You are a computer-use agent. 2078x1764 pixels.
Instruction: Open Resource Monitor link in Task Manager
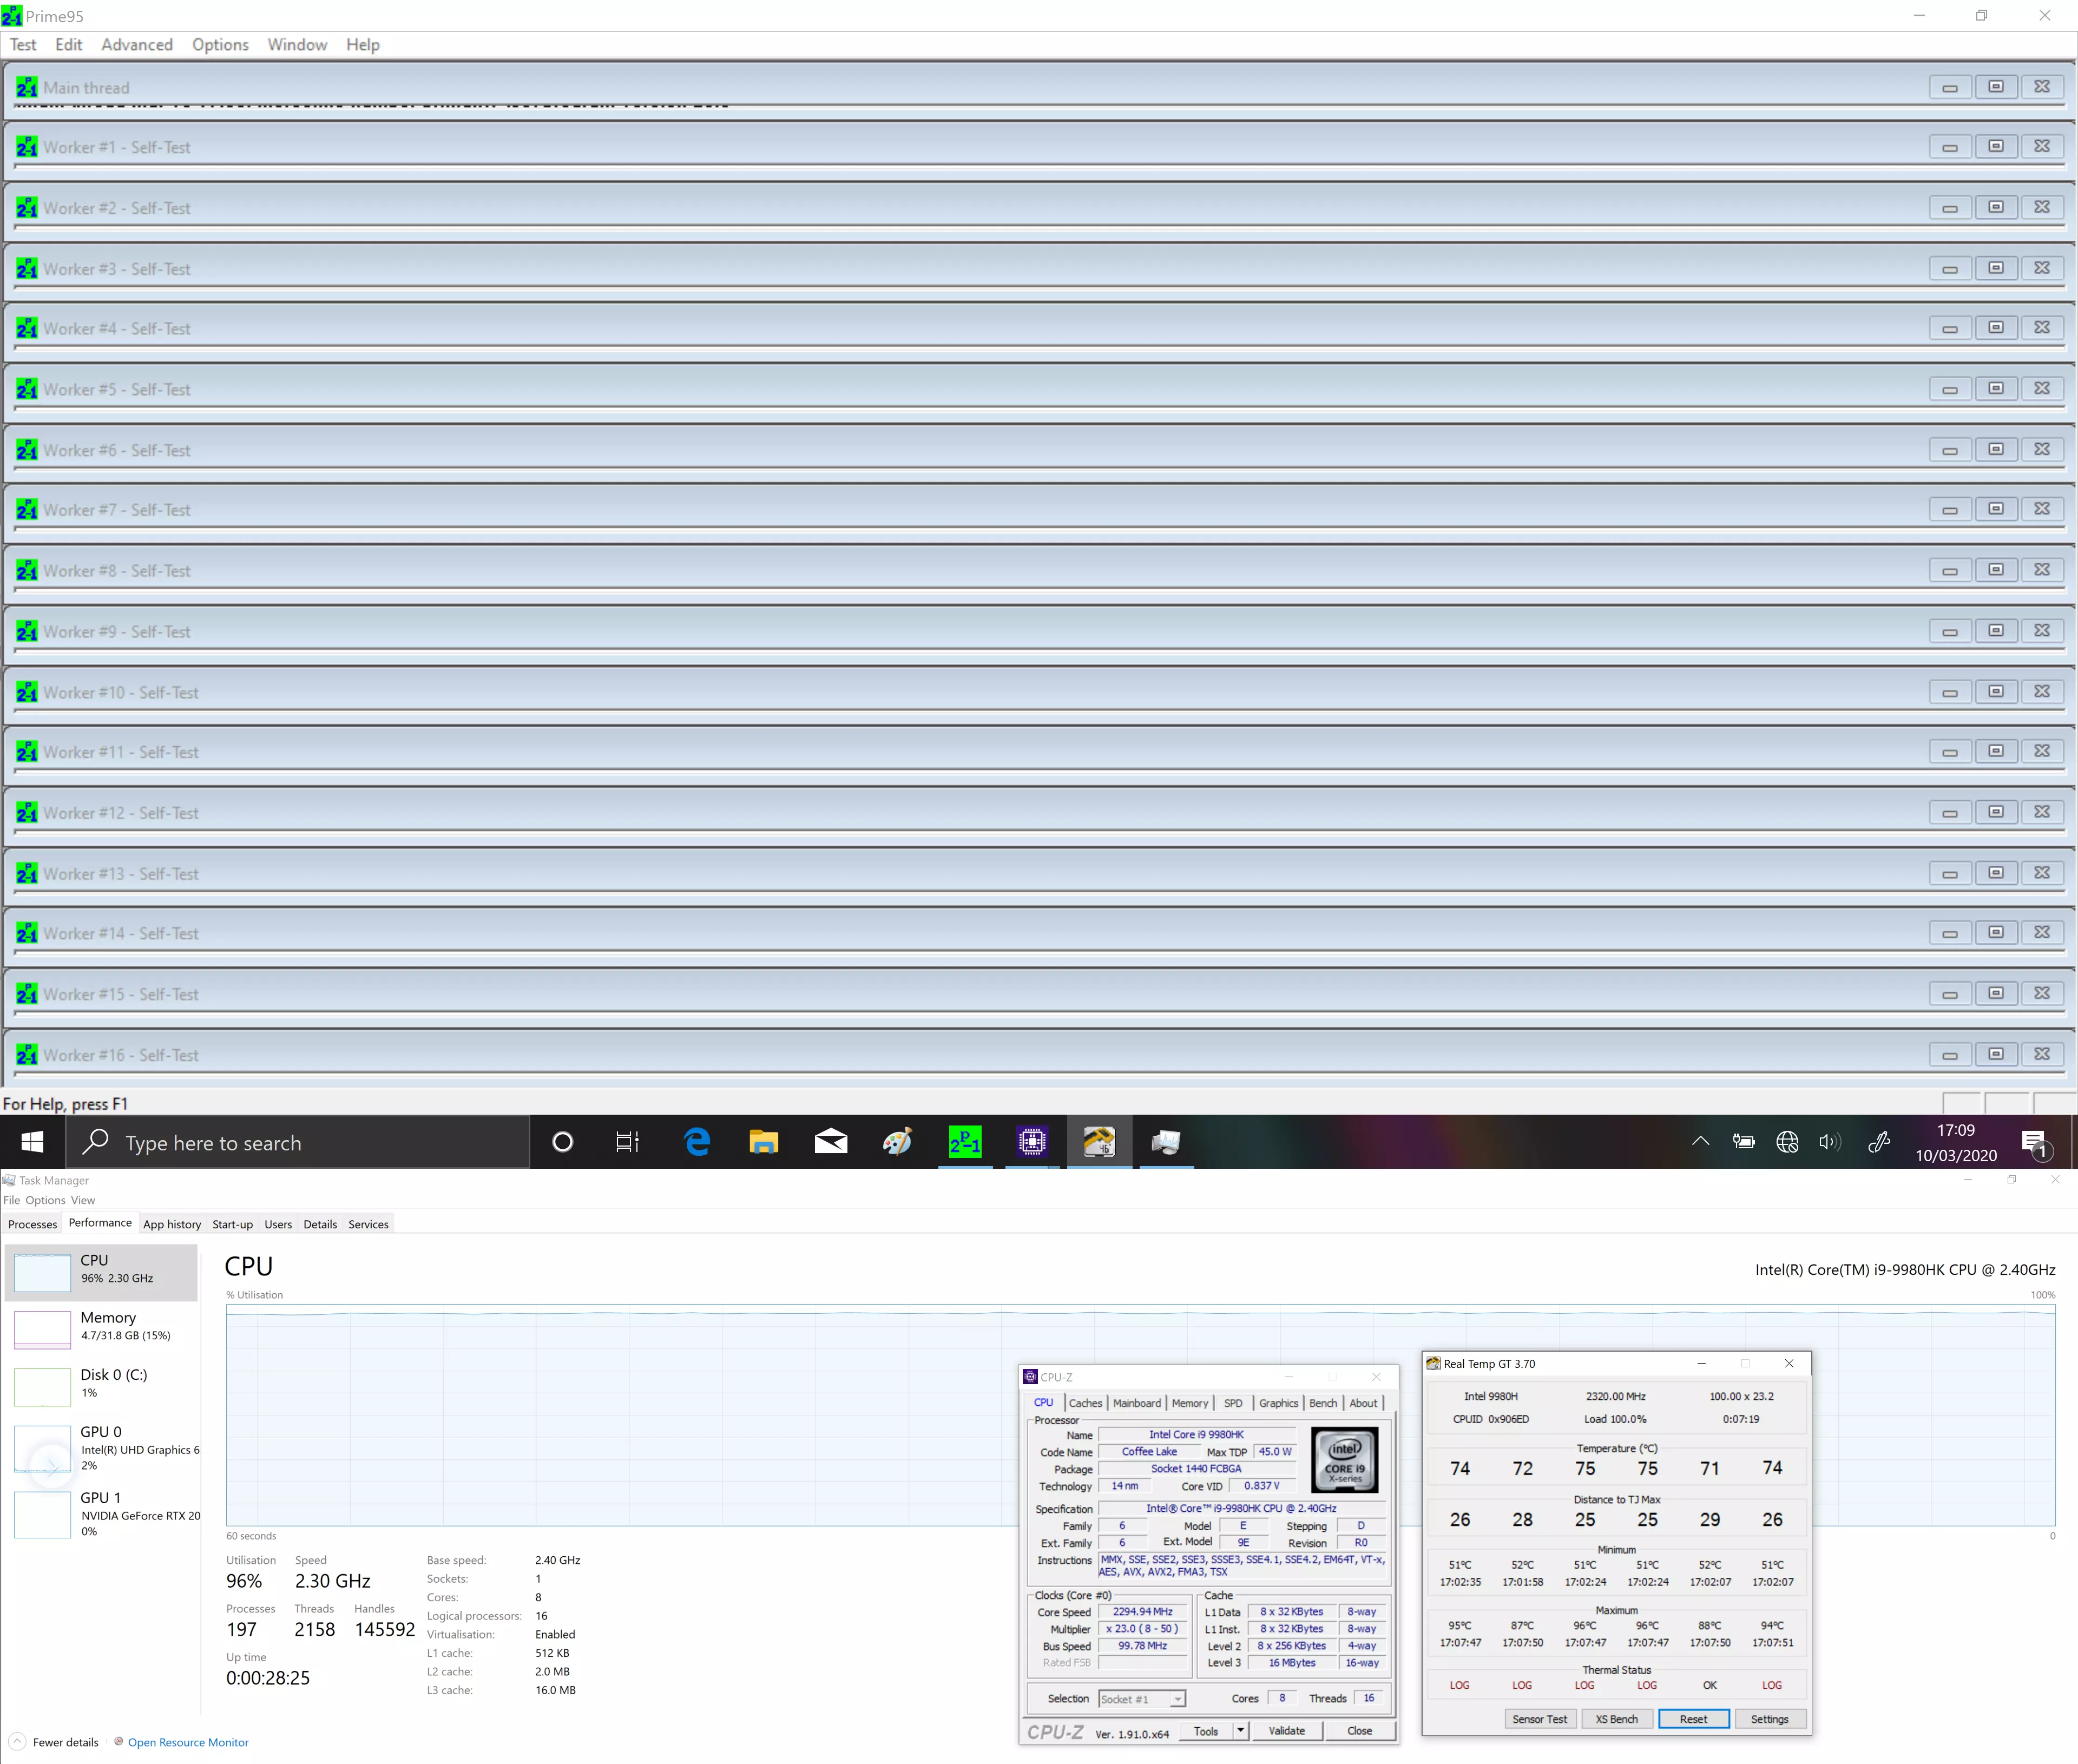click(x=188, y=1742)
